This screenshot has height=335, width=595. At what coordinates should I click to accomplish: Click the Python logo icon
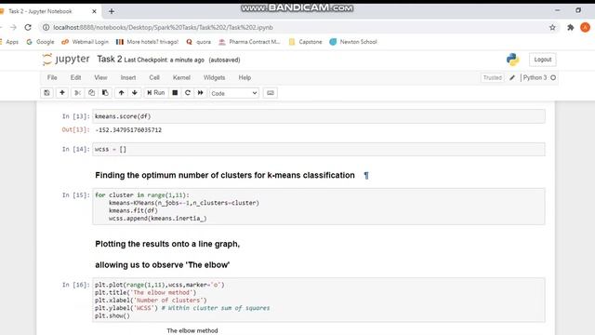pos(512,60)
